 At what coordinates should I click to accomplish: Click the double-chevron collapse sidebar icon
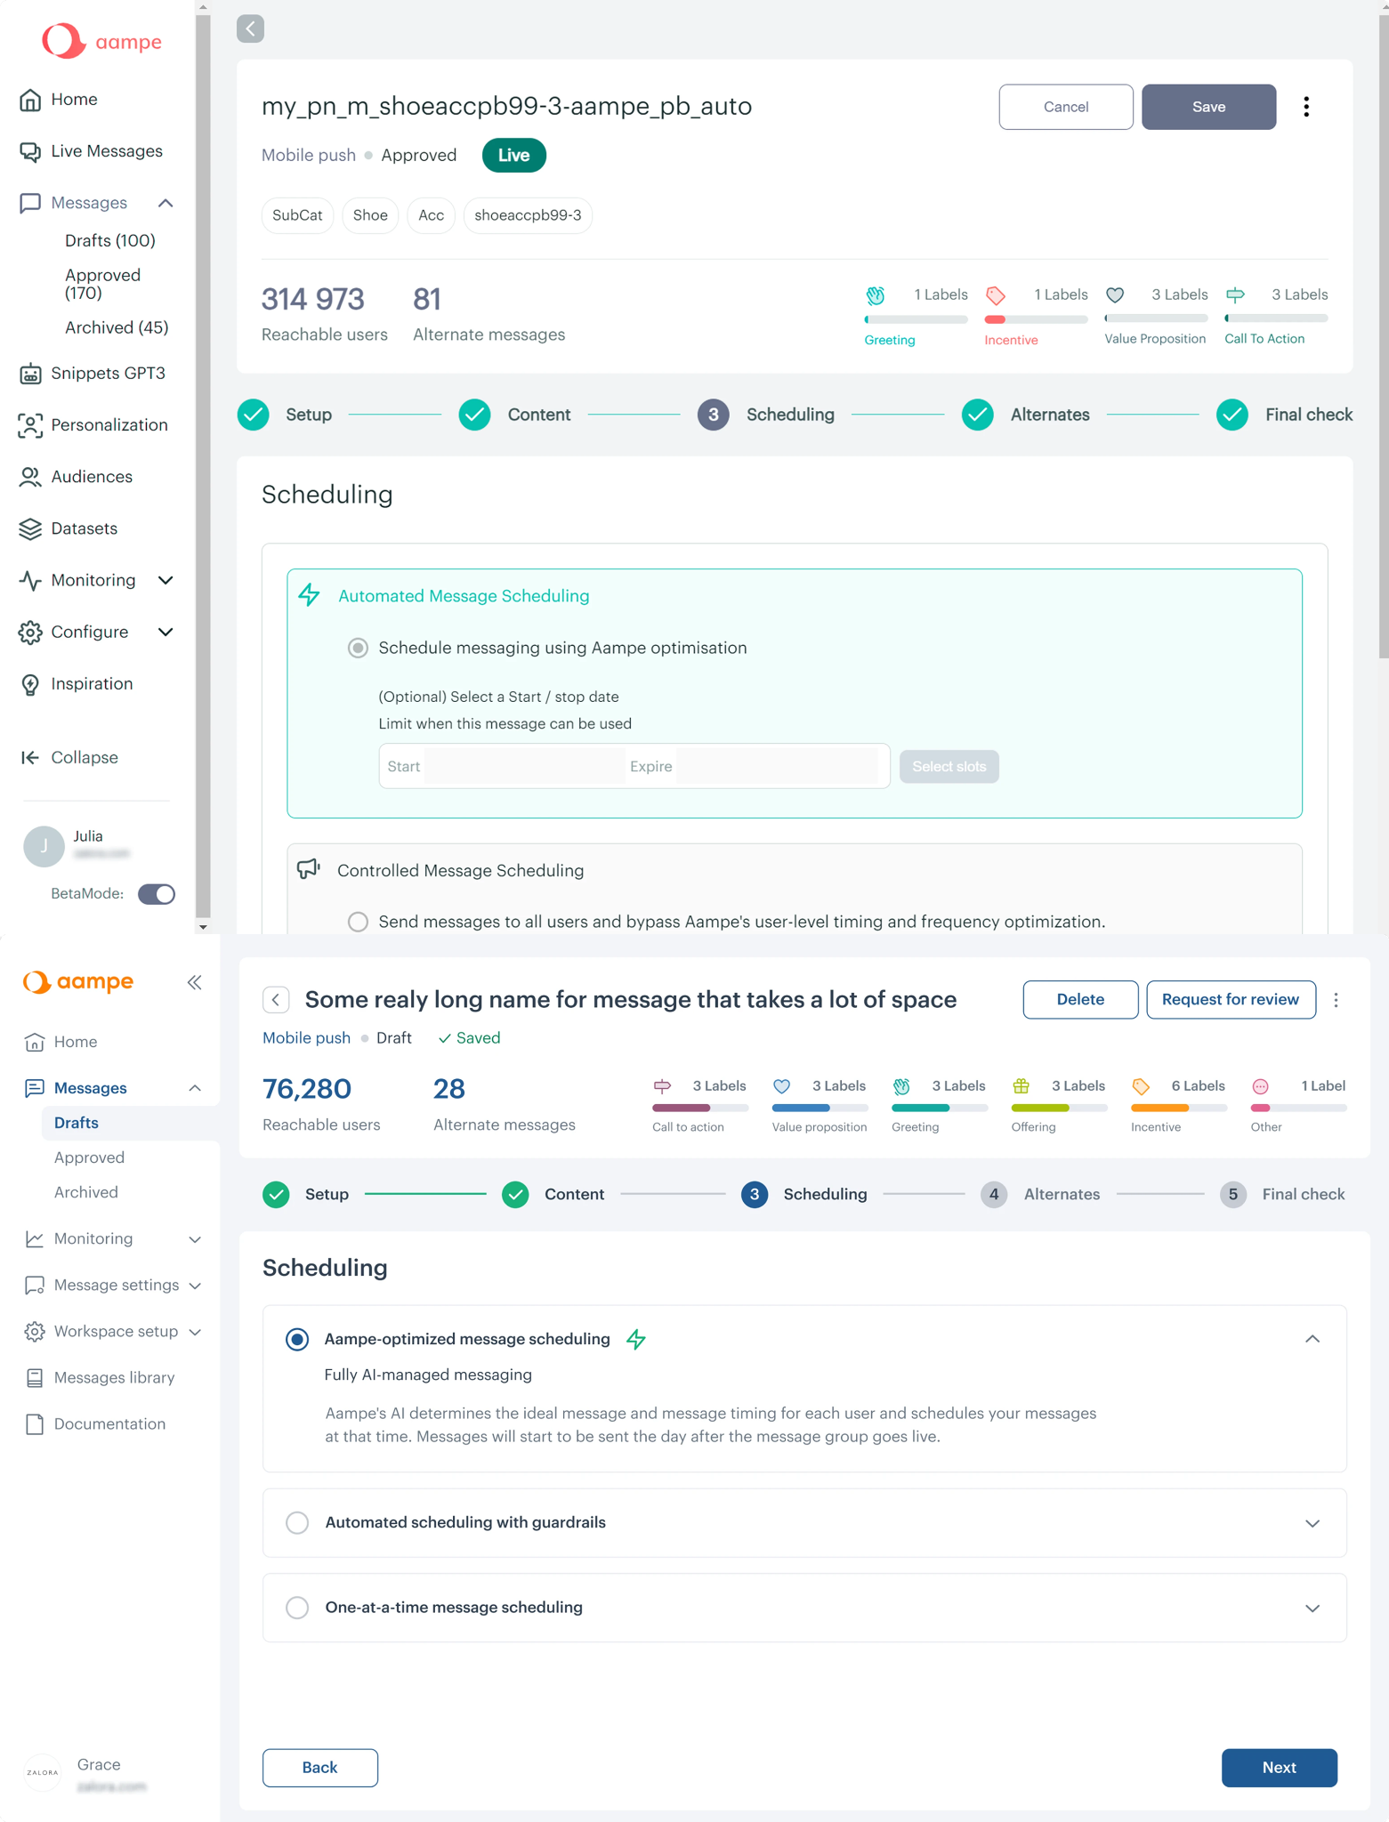tap(195, 982)
